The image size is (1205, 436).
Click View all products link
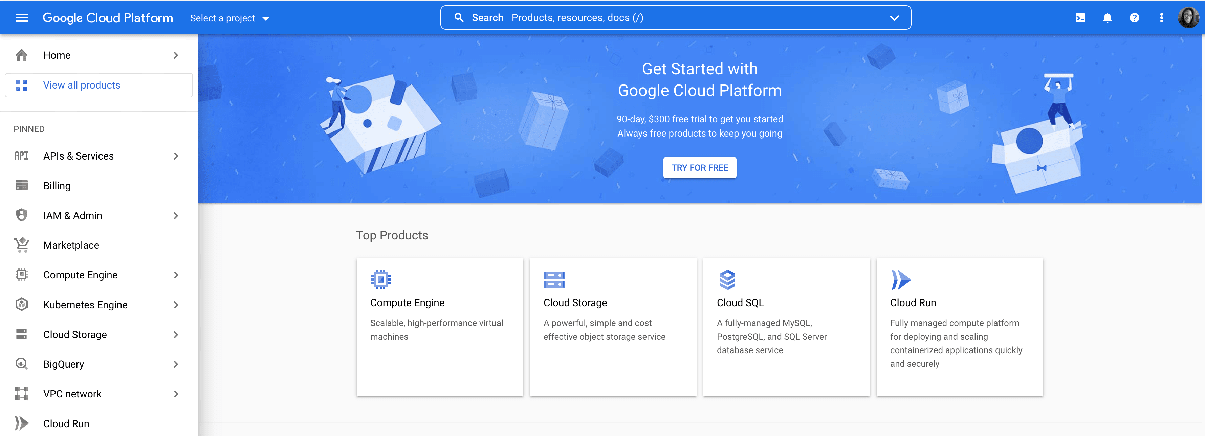pyautogui.click(x=82, y=85)
